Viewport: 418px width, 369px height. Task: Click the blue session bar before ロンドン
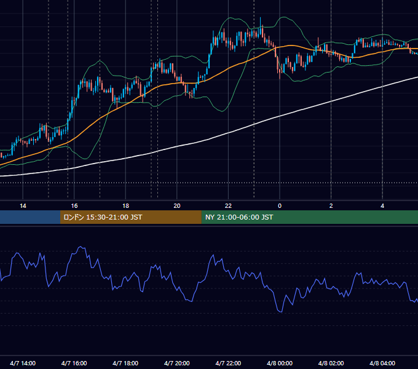coord(30,217)
